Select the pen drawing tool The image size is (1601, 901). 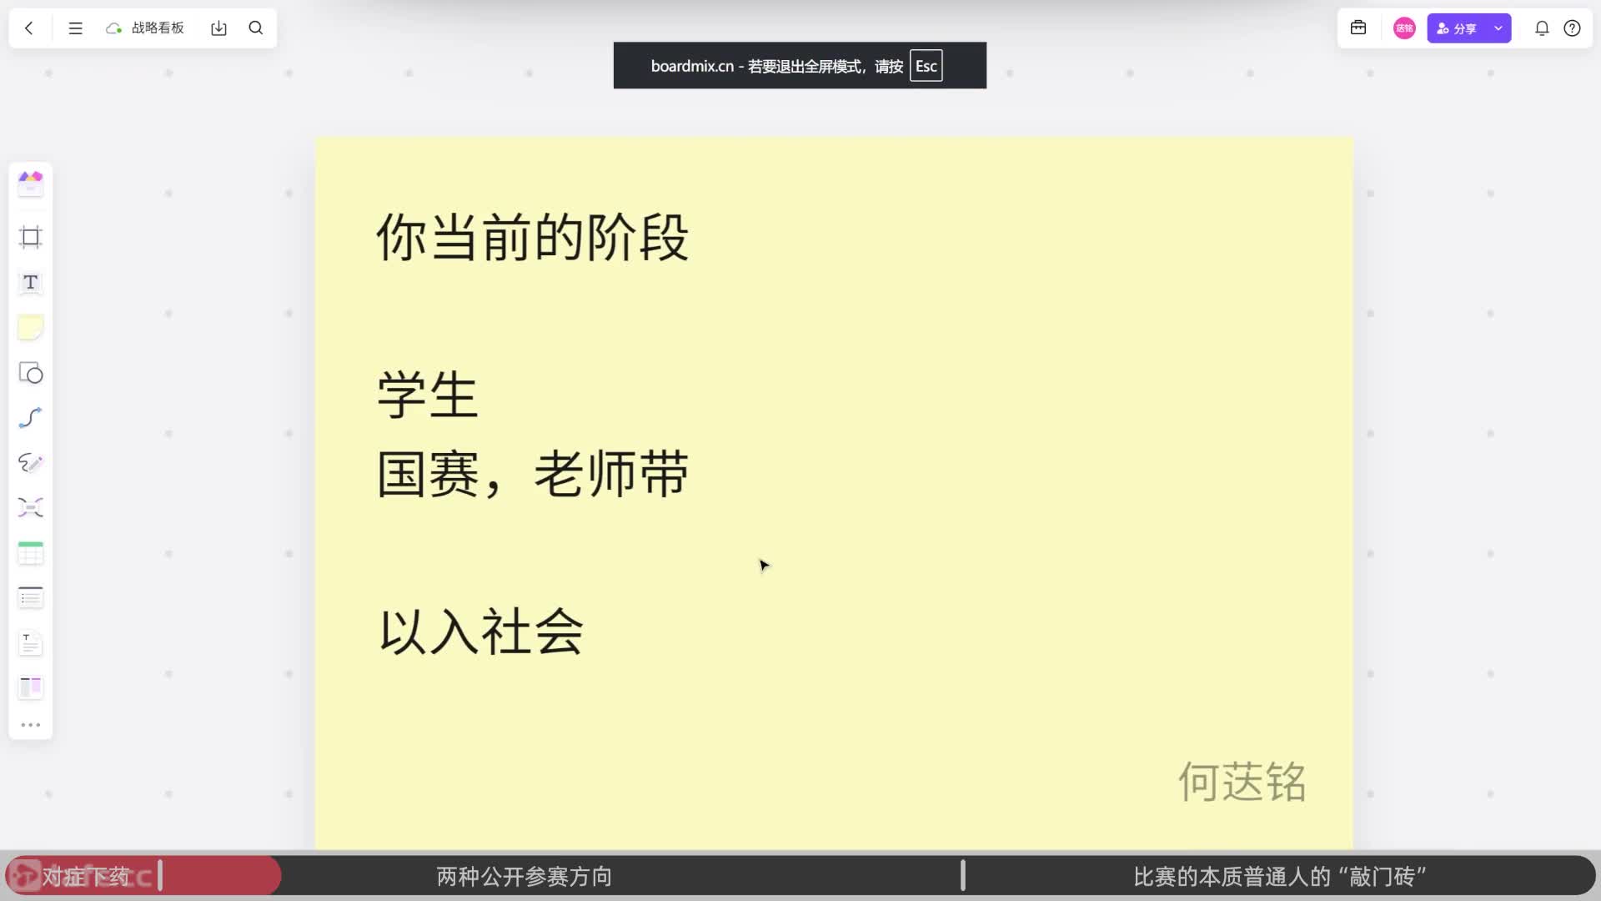pos(31,463)
